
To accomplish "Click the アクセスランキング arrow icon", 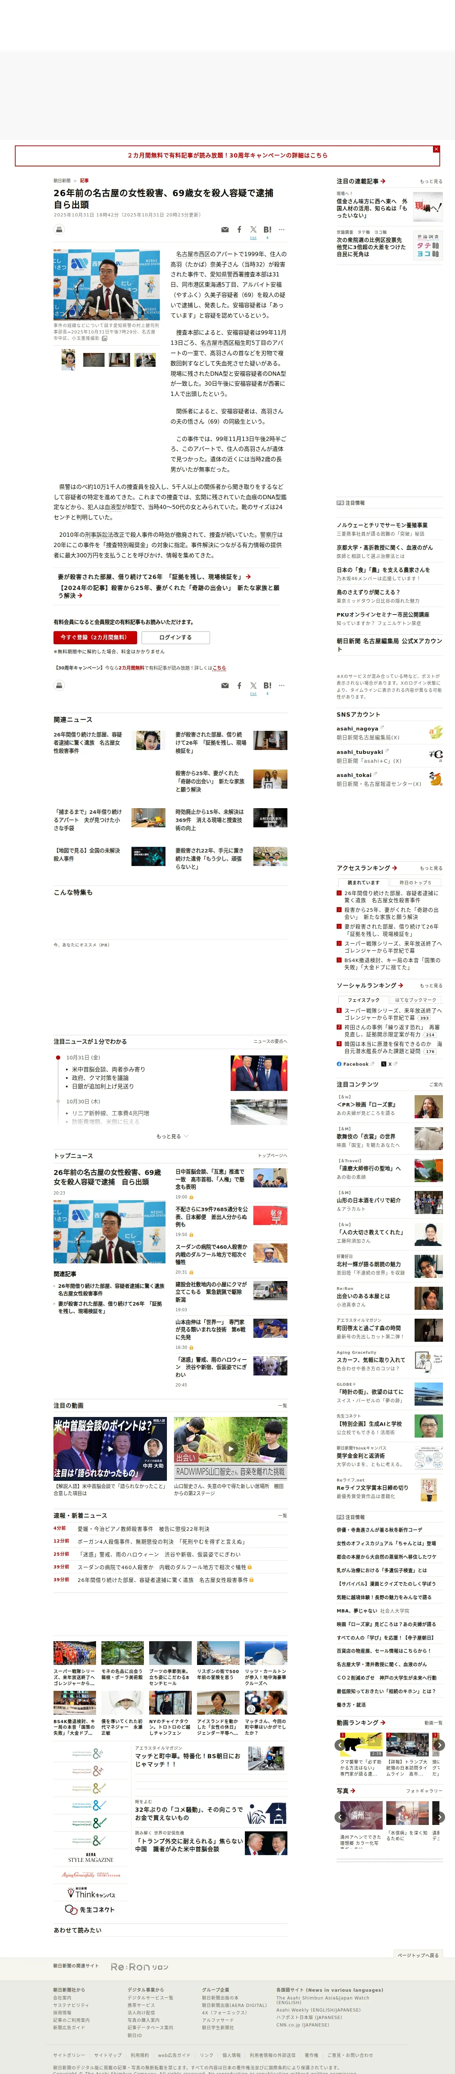I will pyautogui.click(x=395, y=867).
